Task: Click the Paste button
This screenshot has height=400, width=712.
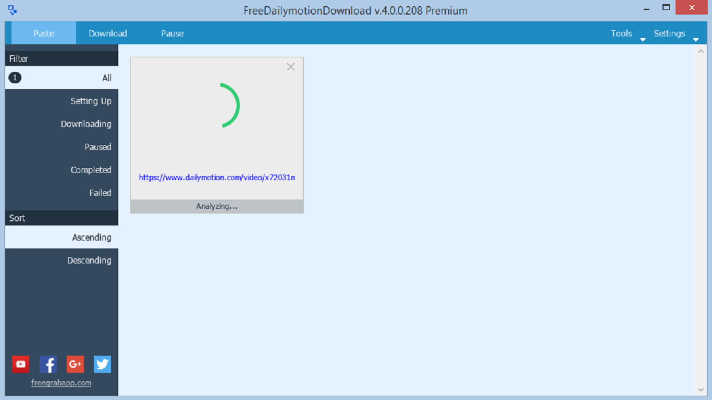Action: [x=44, y=33]
